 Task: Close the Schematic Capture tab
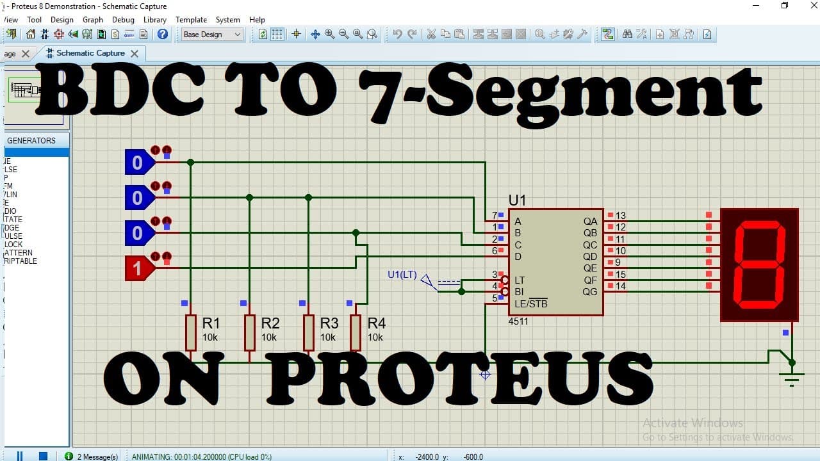(134, 54)
